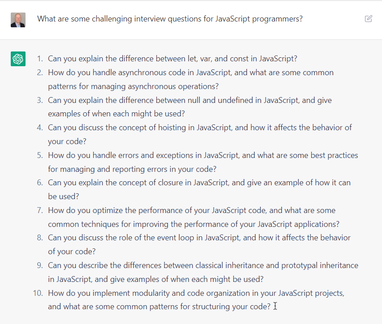Click the text 'examples of when each might be used?' in question 3
Screen dimensions: 382x324
coord(116,114)
